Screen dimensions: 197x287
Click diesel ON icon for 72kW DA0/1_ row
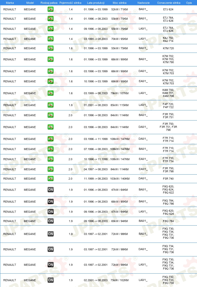[51, 249]
